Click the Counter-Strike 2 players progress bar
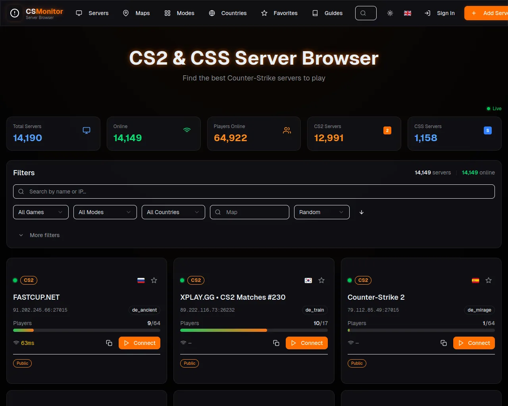This screenshot has width=508, height=406. (x=421, y=330)
